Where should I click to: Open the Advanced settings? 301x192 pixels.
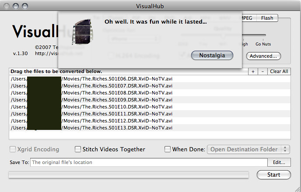coord(263,56)
